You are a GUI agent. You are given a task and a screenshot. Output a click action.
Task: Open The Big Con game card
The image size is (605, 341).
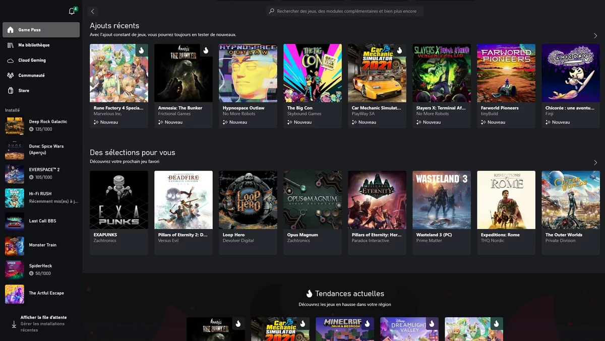313,86
